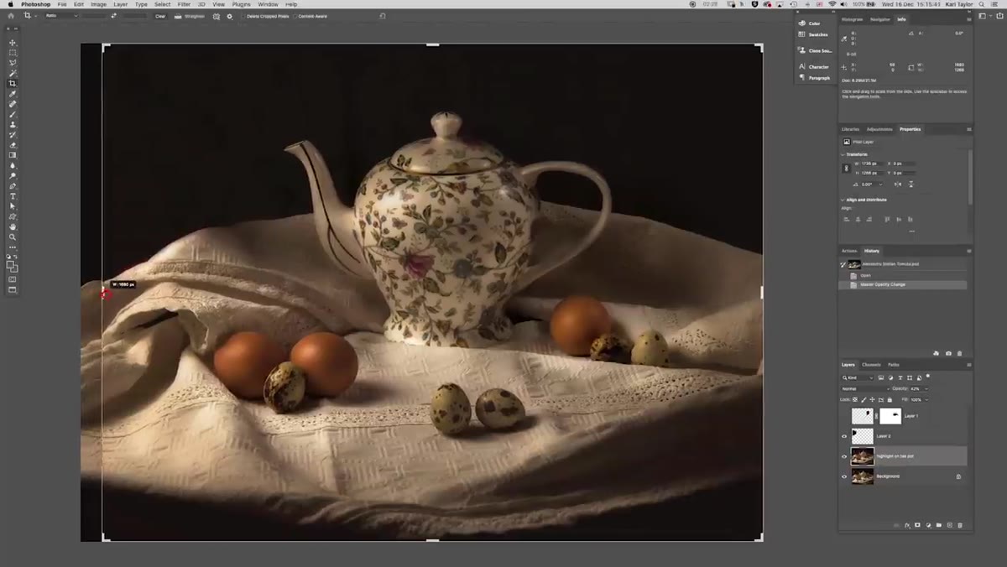Switch to the Channels tab
Viewport: 1007px width, 567px height.
click(871, 365)
